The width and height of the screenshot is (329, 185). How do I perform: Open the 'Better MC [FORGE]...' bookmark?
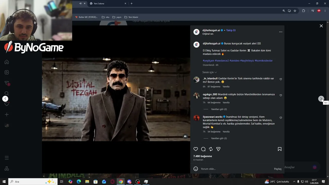(86, 17)
